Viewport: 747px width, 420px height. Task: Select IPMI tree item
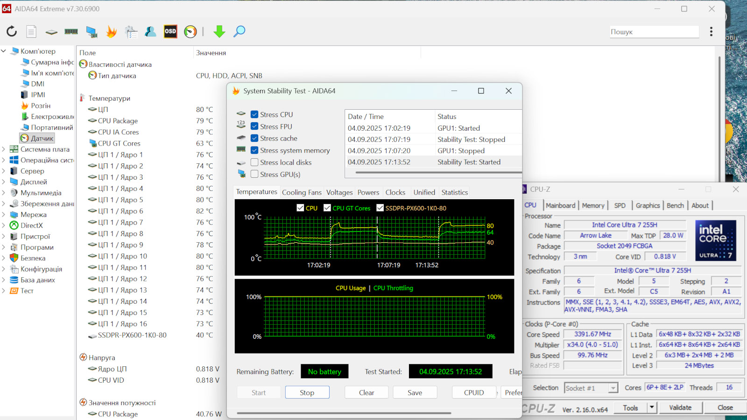click(38, 94)
